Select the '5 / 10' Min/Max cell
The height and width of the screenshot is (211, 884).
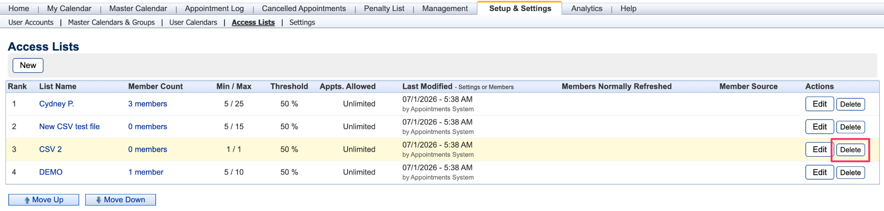(x=234, y=172)
